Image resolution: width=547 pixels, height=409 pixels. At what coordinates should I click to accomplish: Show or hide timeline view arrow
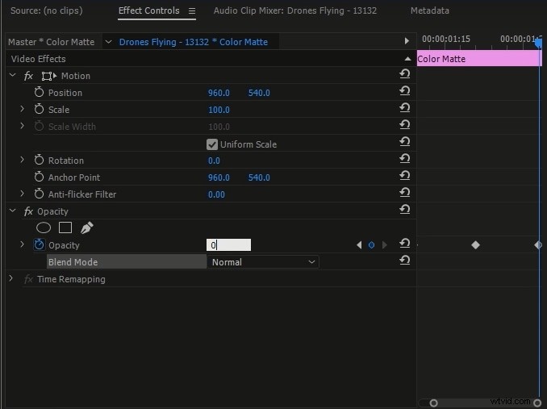point(407,41)
